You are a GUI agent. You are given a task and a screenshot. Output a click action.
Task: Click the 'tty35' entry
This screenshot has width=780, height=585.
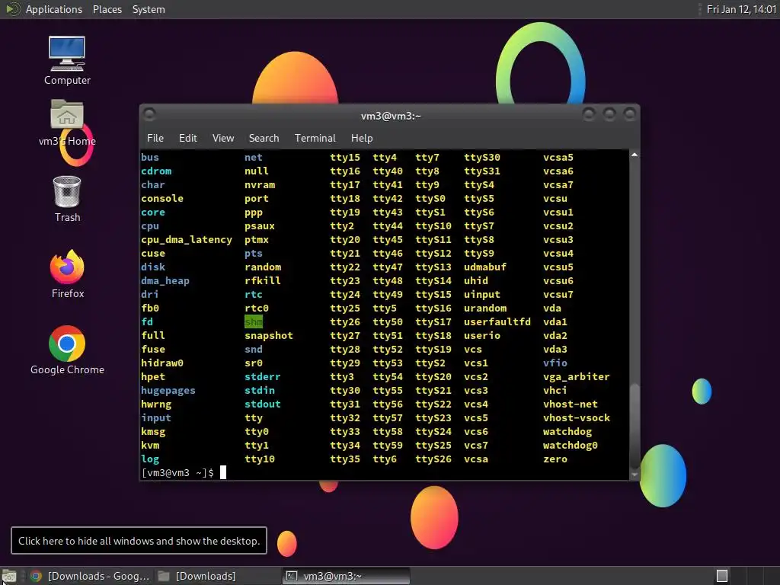[345, 459]
